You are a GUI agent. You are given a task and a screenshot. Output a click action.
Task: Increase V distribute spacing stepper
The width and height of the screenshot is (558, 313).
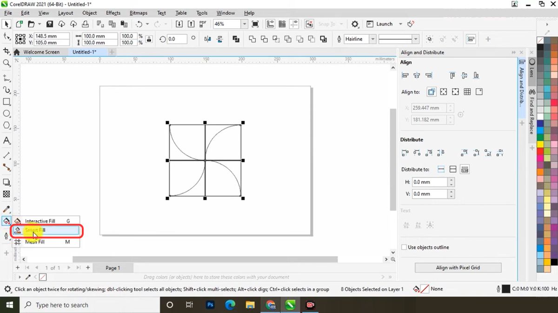(x=451, y=192)
